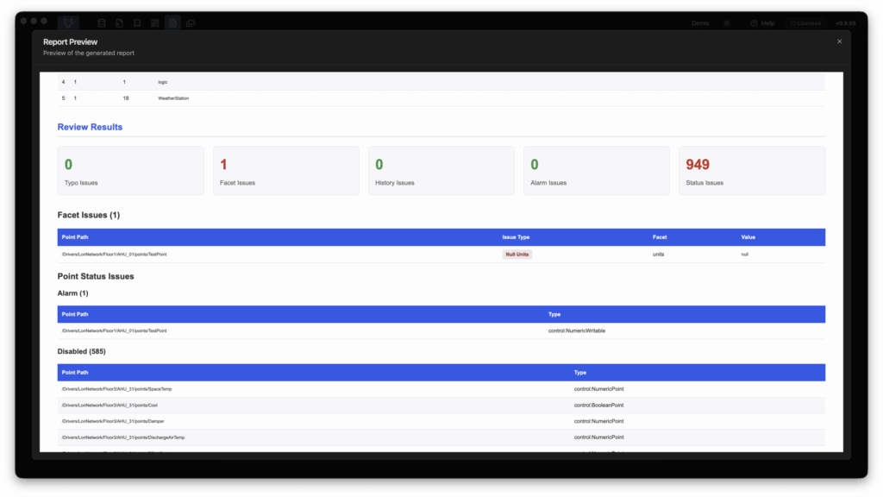Click the Null Units badge
The width and height of the screenshot is (883, 497).
coord(517,255)
